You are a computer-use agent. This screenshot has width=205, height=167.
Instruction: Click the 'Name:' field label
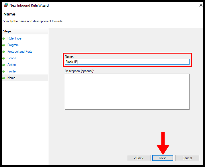tap(69, 56)
